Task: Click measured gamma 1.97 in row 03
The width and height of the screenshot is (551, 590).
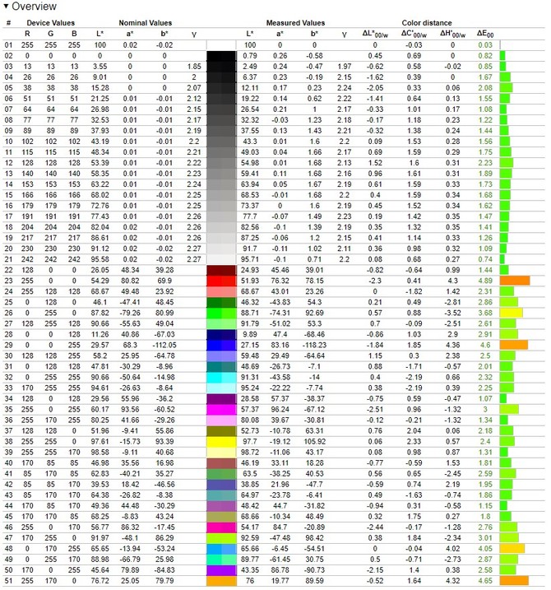Action: pos(344,67)
